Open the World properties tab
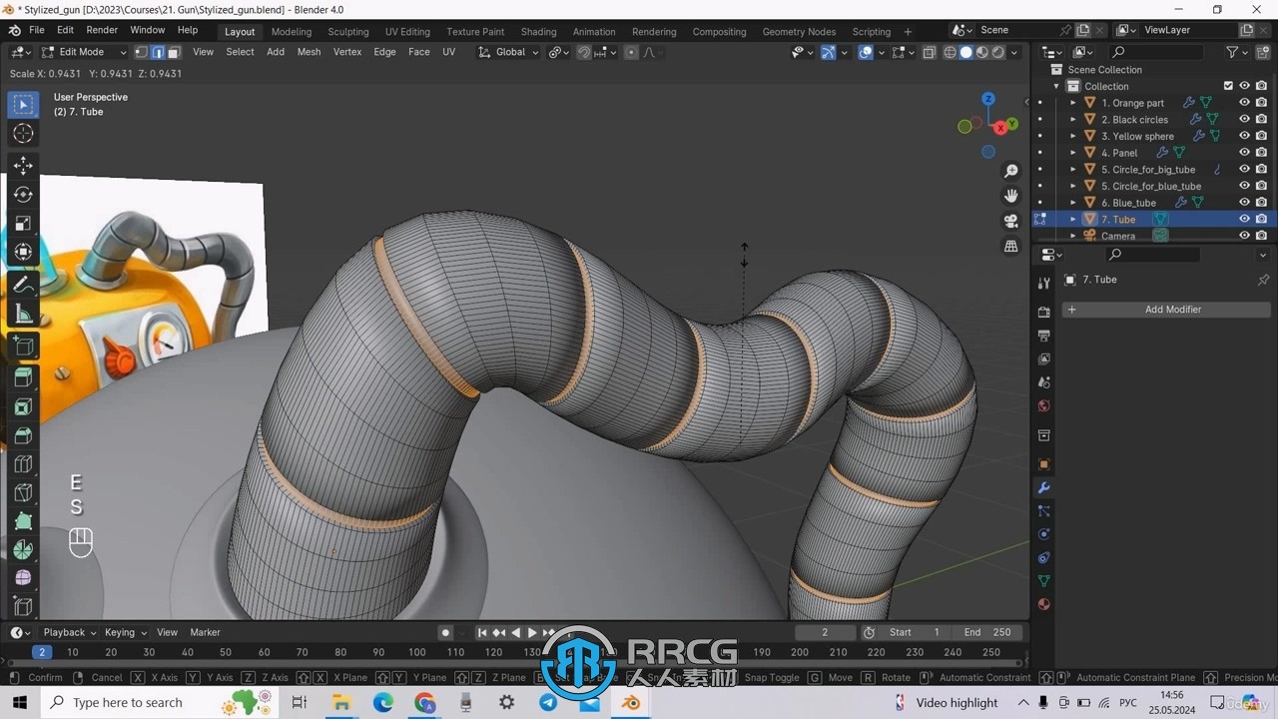Image resolution: width=1278 pixels, height=719 pixels. point(1044,406)
